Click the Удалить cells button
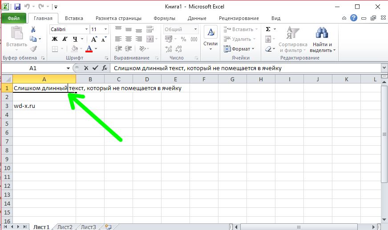 [x=239, y=39]
